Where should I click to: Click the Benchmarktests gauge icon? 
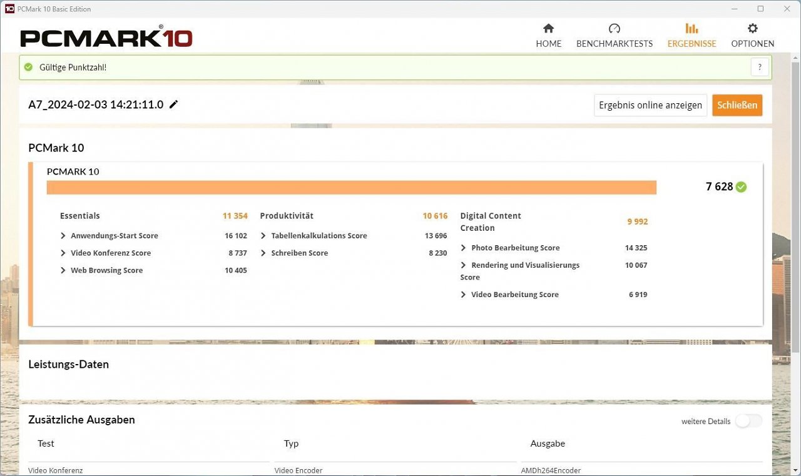614,28
